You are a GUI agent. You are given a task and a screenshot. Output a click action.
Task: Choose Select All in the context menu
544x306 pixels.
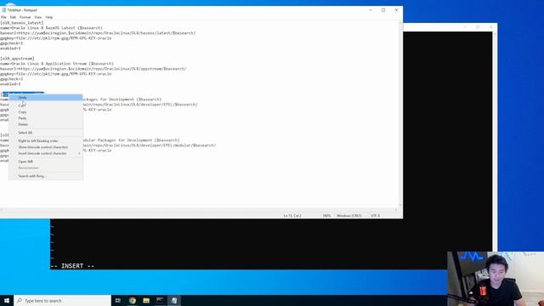pos(45,133)
